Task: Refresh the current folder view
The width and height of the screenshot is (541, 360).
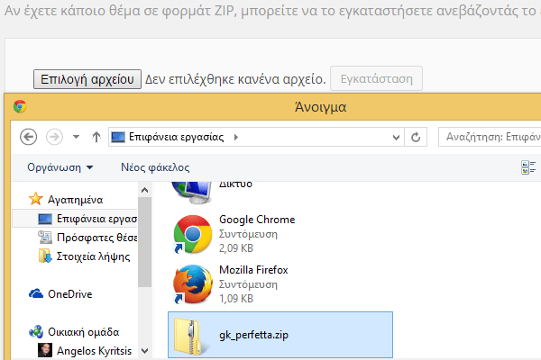Action: [416, 137]
